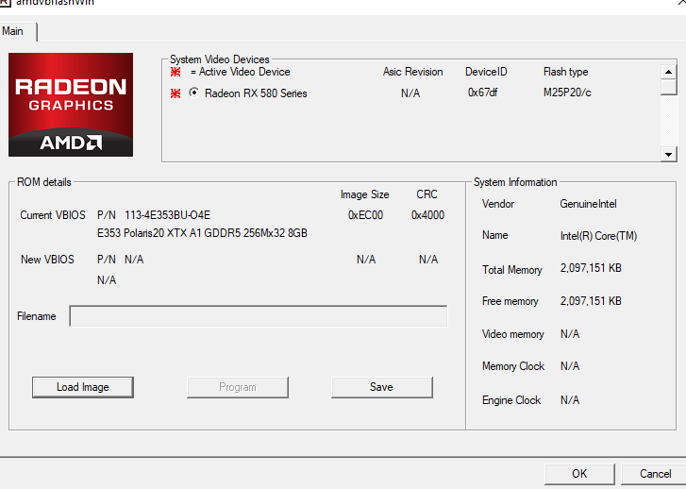
Task: Click the Free memory value 2,097,151 KB
Action: pos(591,301)
